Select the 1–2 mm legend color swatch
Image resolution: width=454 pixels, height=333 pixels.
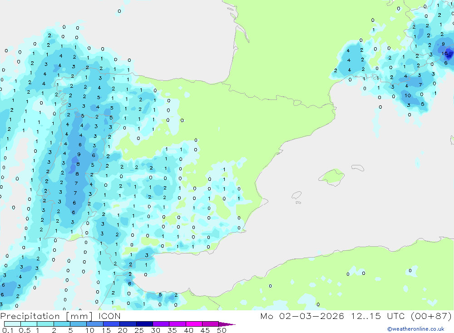[45, 324]
